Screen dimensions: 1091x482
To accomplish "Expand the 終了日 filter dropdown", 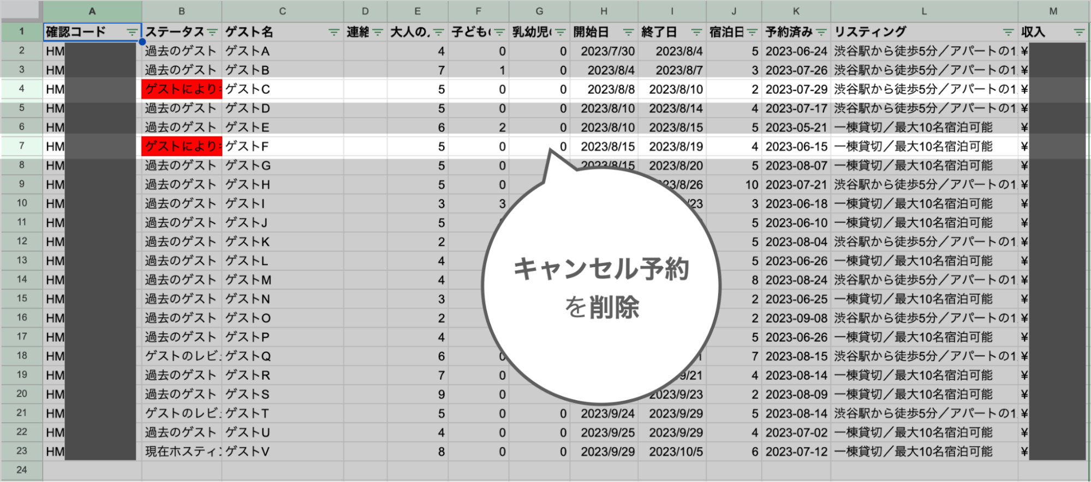I will pos(696,33).
